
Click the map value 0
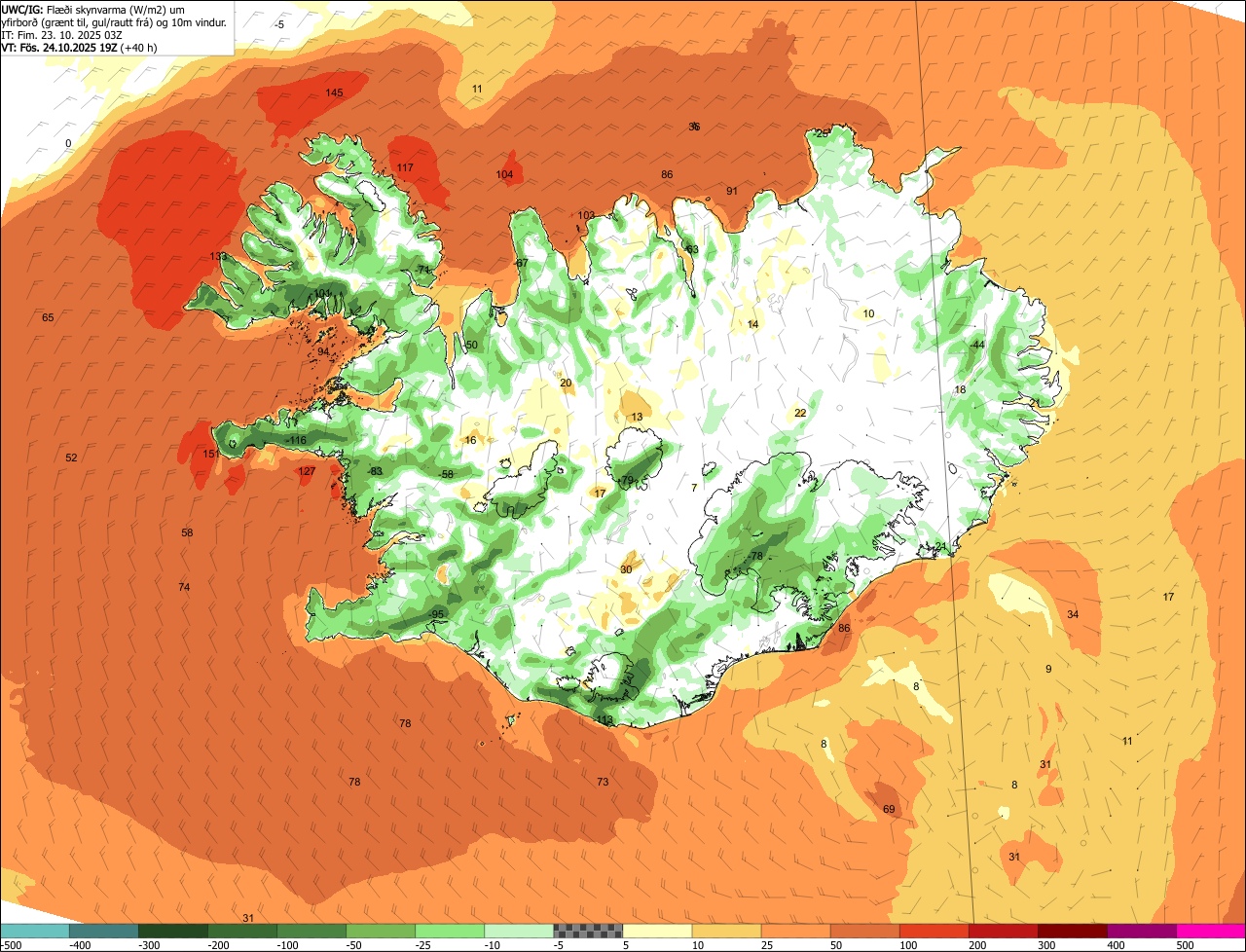click(x=68, y=144)
